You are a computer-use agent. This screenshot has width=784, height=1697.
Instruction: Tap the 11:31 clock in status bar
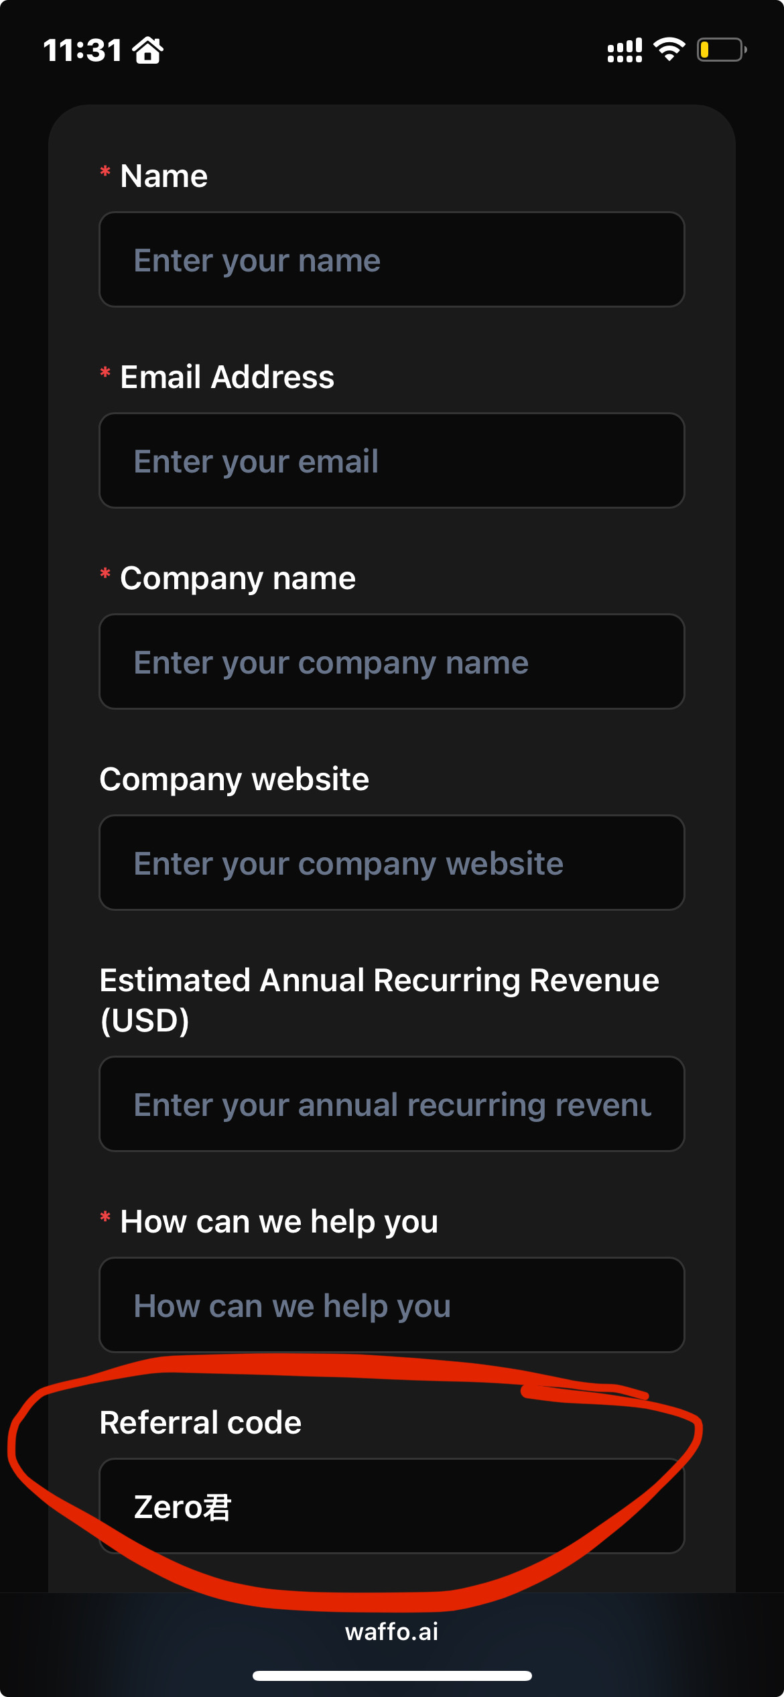83,50
